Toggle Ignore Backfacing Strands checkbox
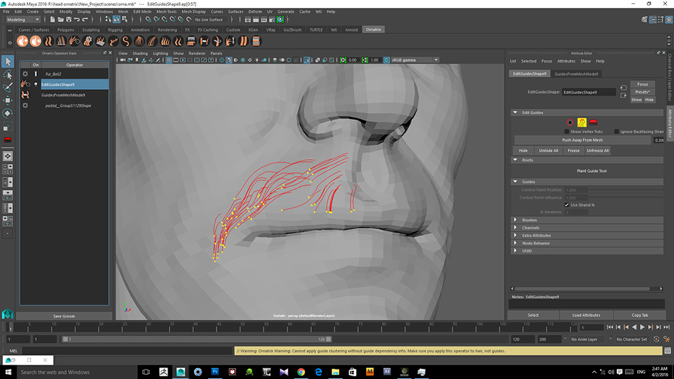Screen dimensions: 674x379 616,131
